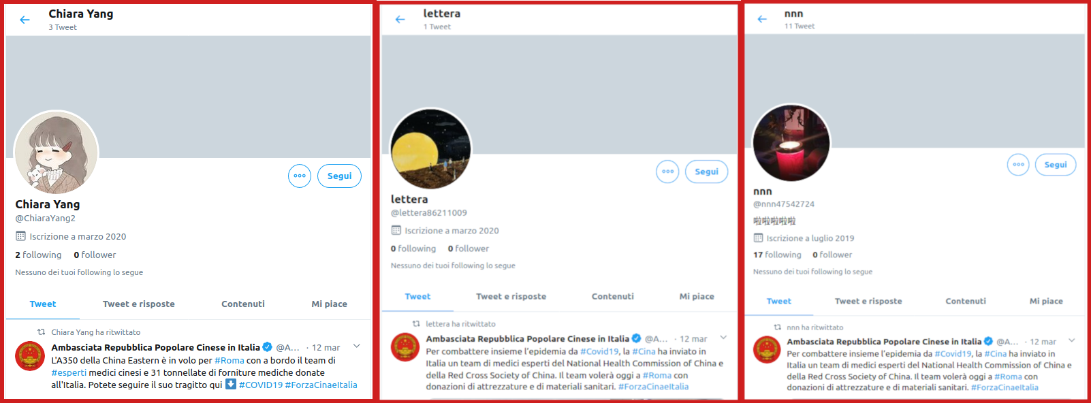
Task: View nnn's 17 following list
Action: [777, 255]
